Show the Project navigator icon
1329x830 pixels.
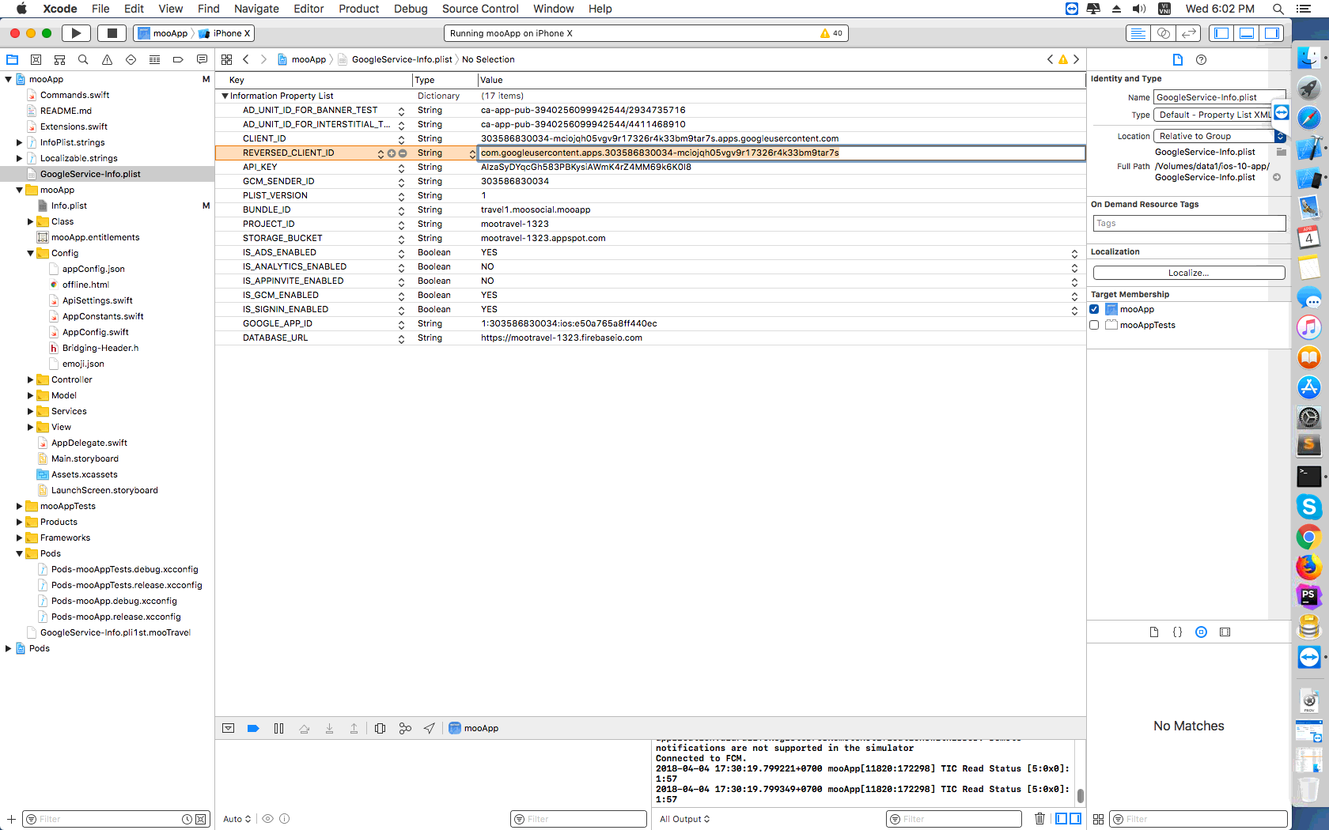(x=12, y=59)
